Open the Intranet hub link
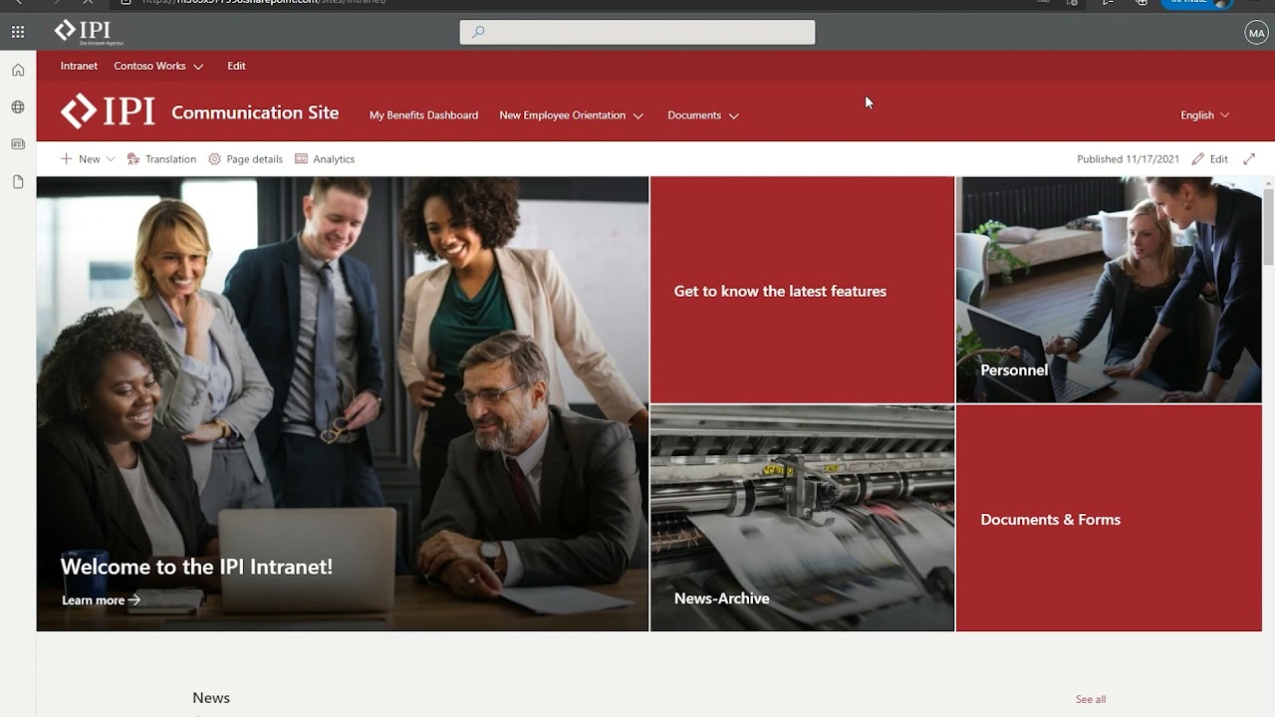 coord(79,66)
